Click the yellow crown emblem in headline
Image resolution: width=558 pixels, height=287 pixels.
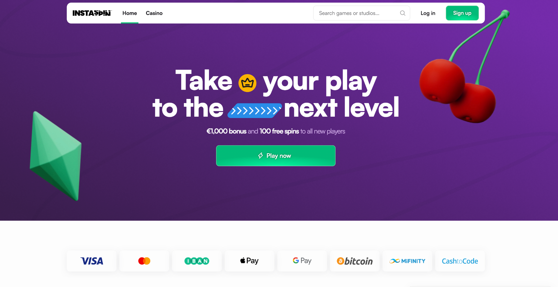click(247, 83)
